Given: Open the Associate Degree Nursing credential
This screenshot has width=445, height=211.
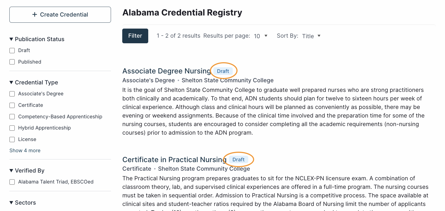Looking at the screenshot, I should pyautogui.click(x=166, y=71).
